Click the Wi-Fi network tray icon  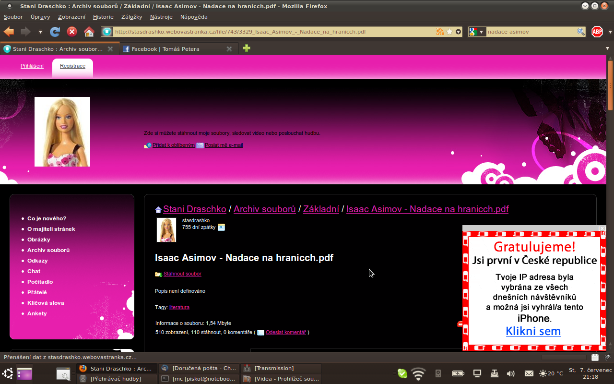(x=418, y=373)
